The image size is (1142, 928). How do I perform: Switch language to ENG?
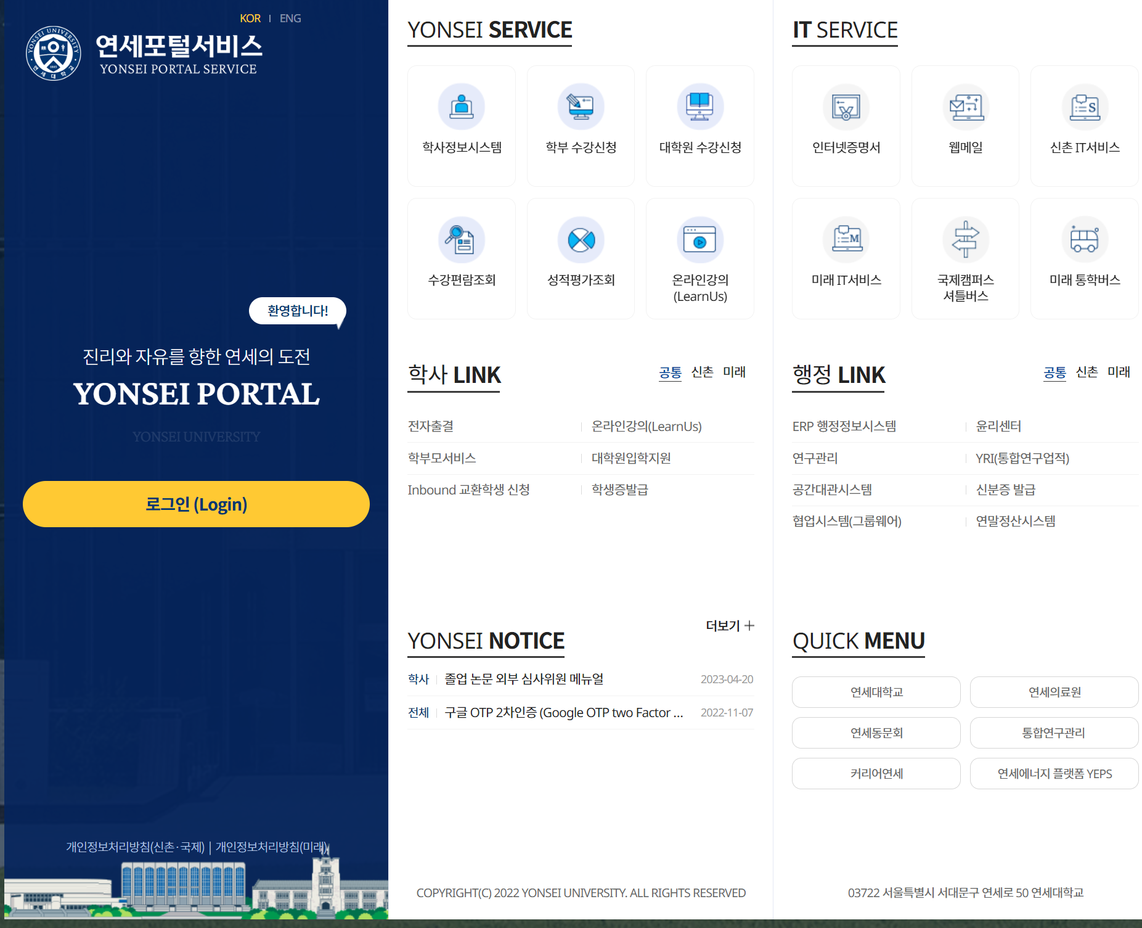290,18
